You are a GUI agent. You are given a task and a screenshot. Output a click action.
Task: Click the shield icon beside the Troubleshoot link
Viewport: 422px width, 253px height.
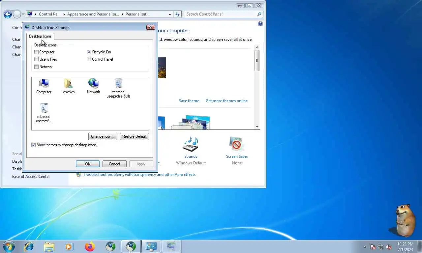pos(79,175)
